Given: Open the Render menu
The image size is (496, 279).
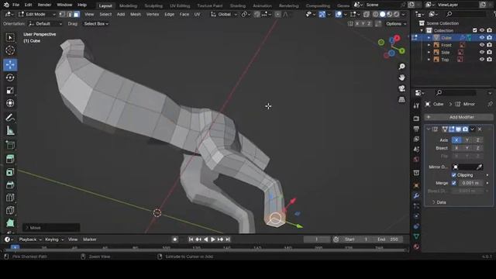Looking at the screenshot, I should (44, 5).
